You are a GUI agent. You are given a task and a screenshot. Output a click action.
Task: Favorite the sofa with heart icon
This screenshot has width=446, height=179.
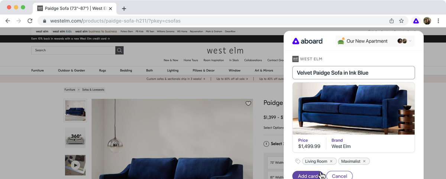(248, 104)
